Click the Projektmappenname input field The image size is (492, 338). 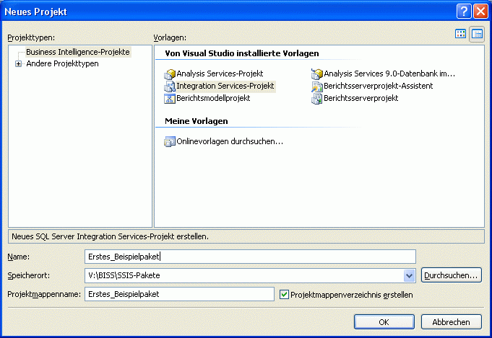point(179,294)
